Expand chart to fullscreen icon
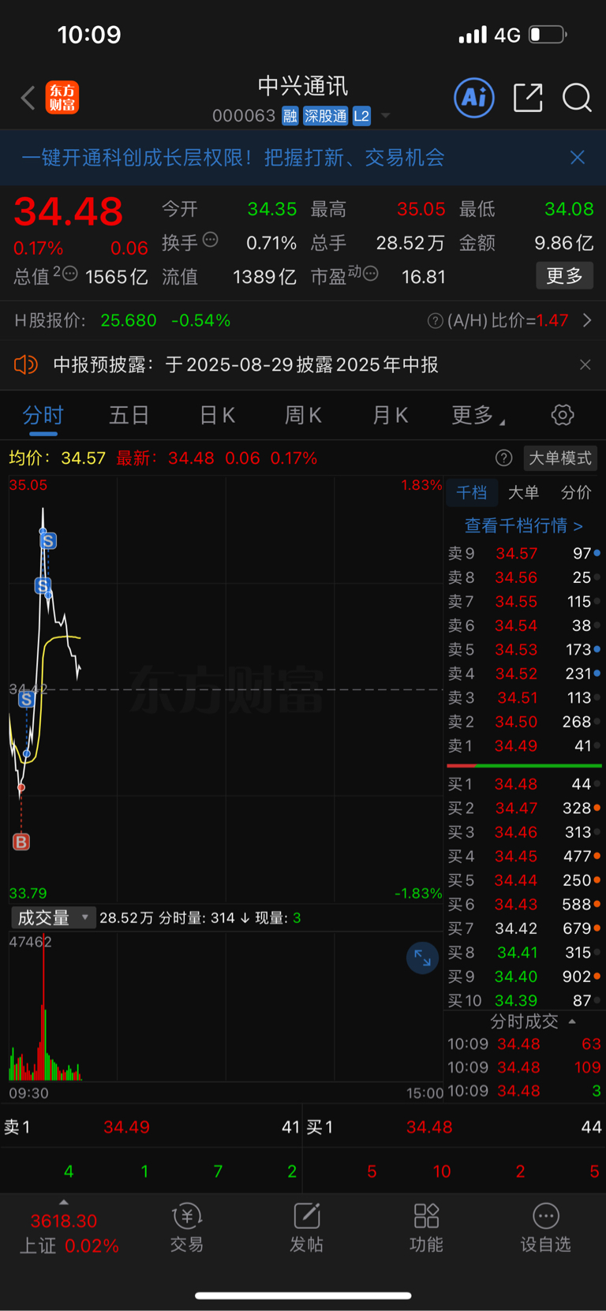Image resolution: width=606 pixels, height=1311 pixels. [x=422, y=958]
